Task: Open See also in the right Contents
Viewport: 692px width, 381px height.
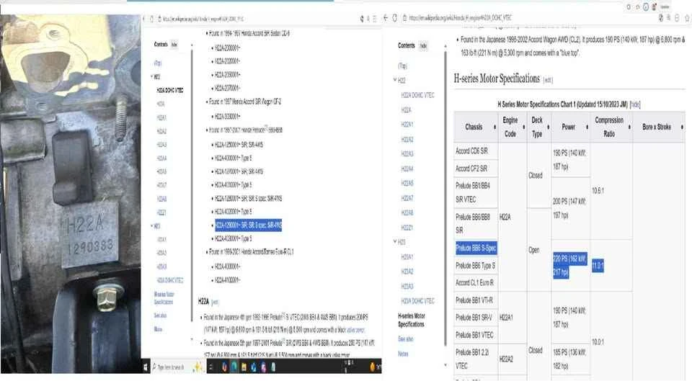Action: tap(406, 339)
